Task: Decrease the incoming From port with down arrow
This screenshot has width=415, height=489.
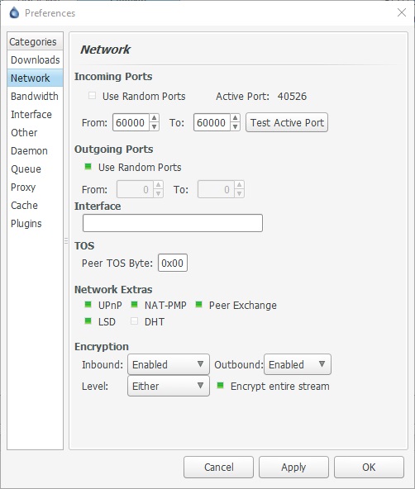Action: coord(154,126)
